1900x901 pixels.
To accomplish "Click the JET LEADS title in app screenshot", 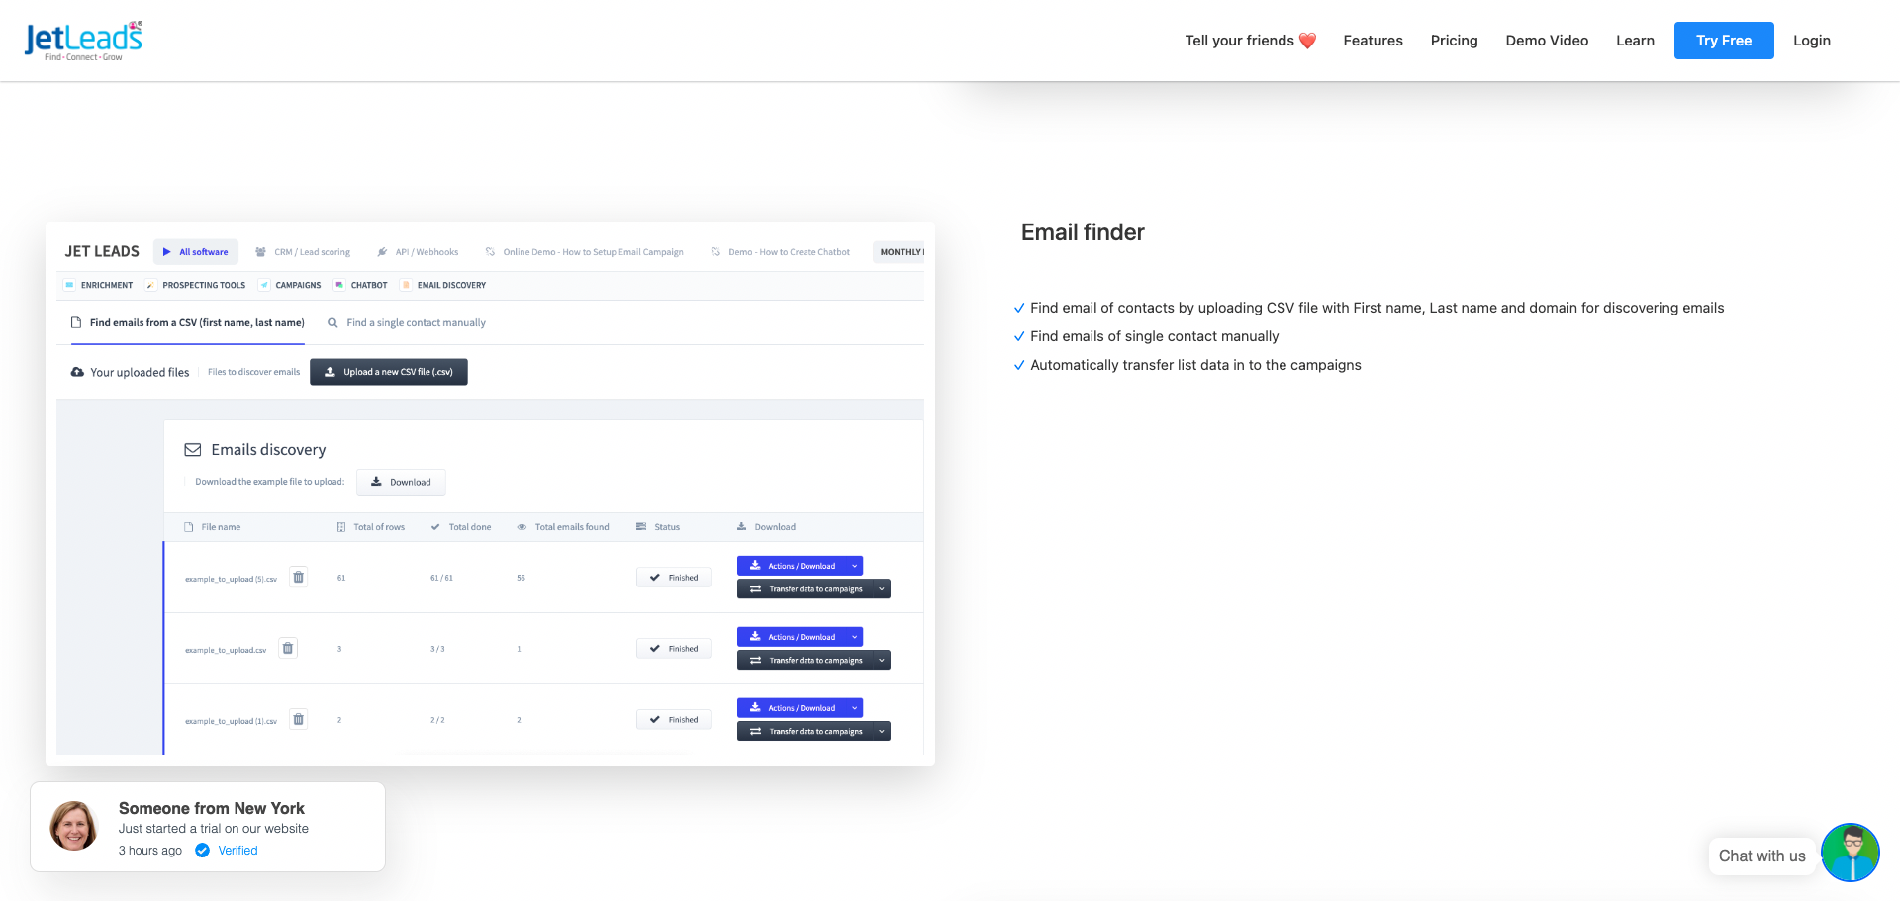I will pos(102,252).
